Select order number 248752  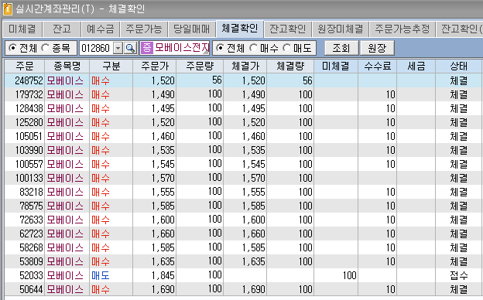click(29, 80)
